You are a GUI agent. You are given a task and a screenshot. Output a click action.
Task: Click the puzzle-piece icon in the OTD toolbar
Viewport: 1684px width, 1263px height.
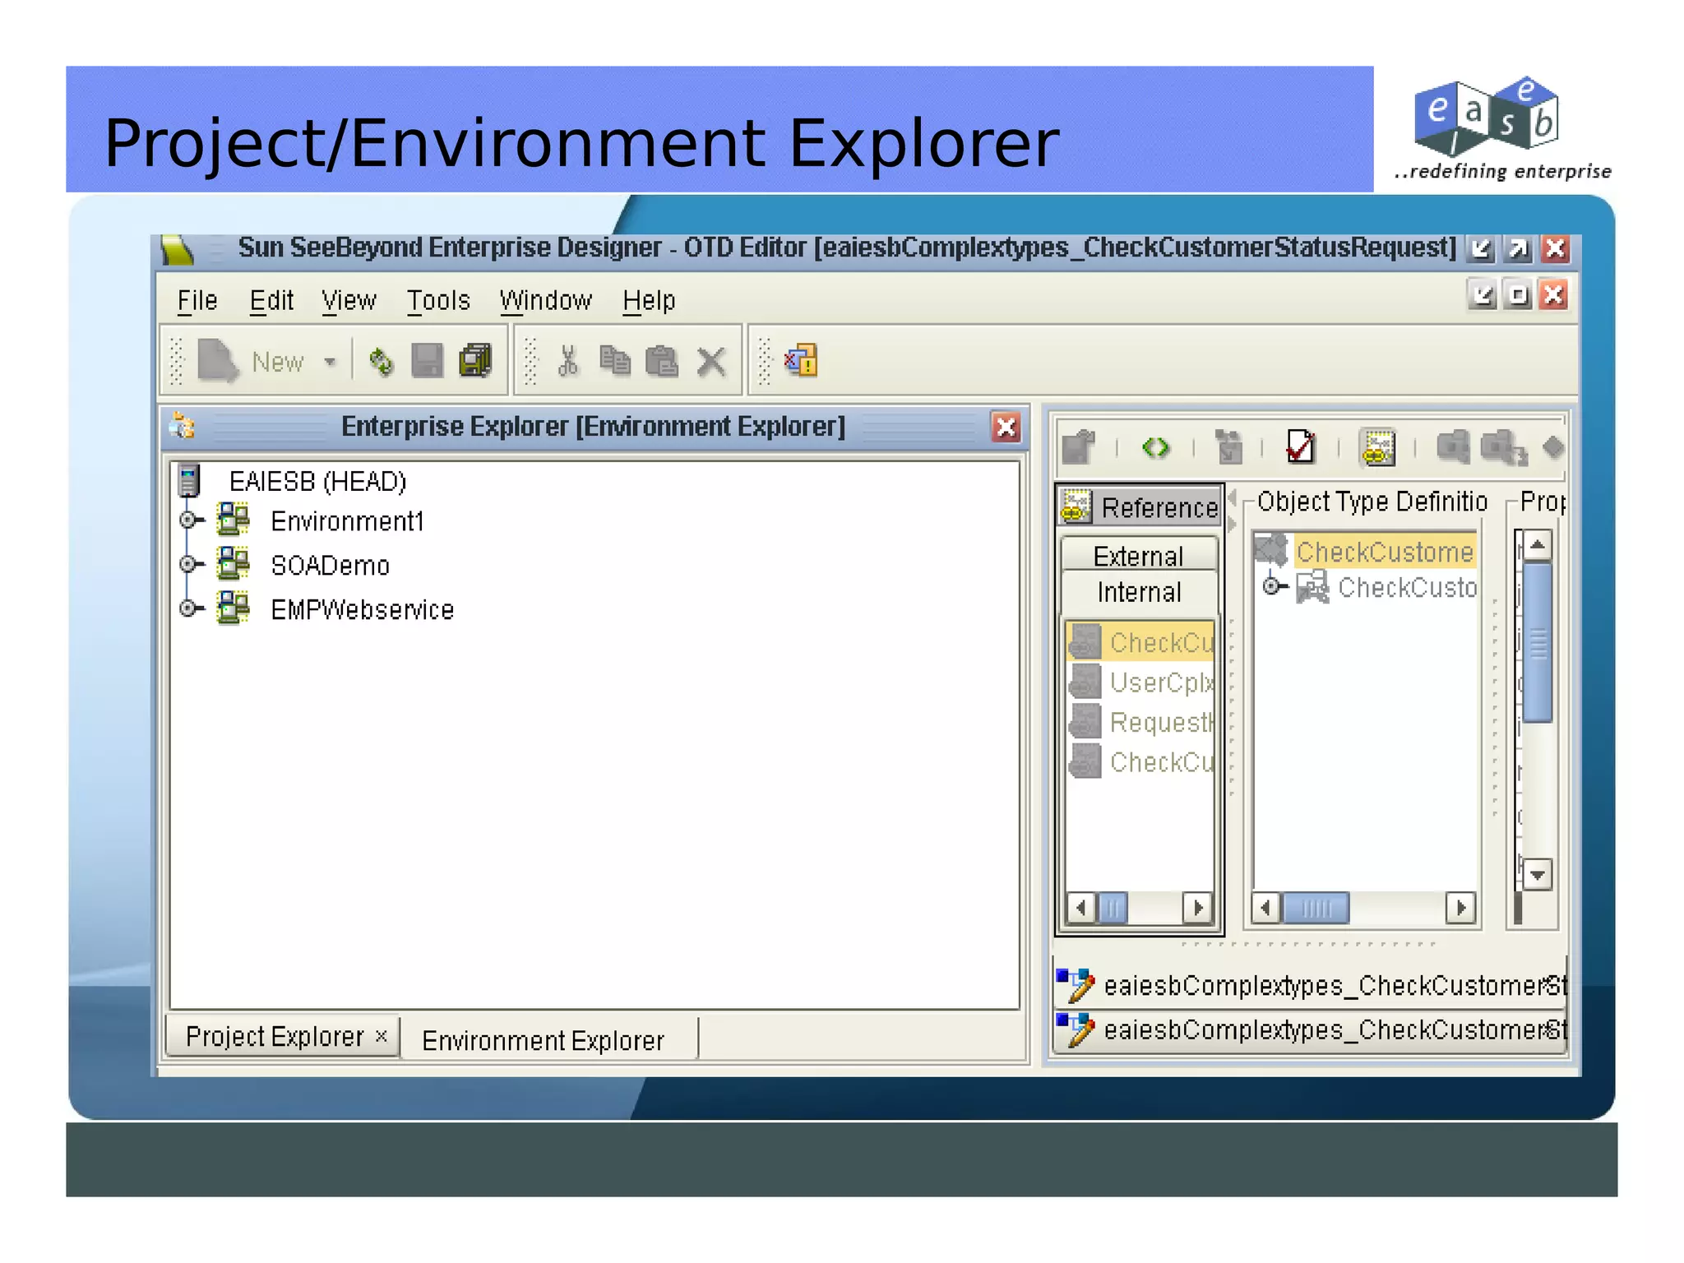(1453, 447)
